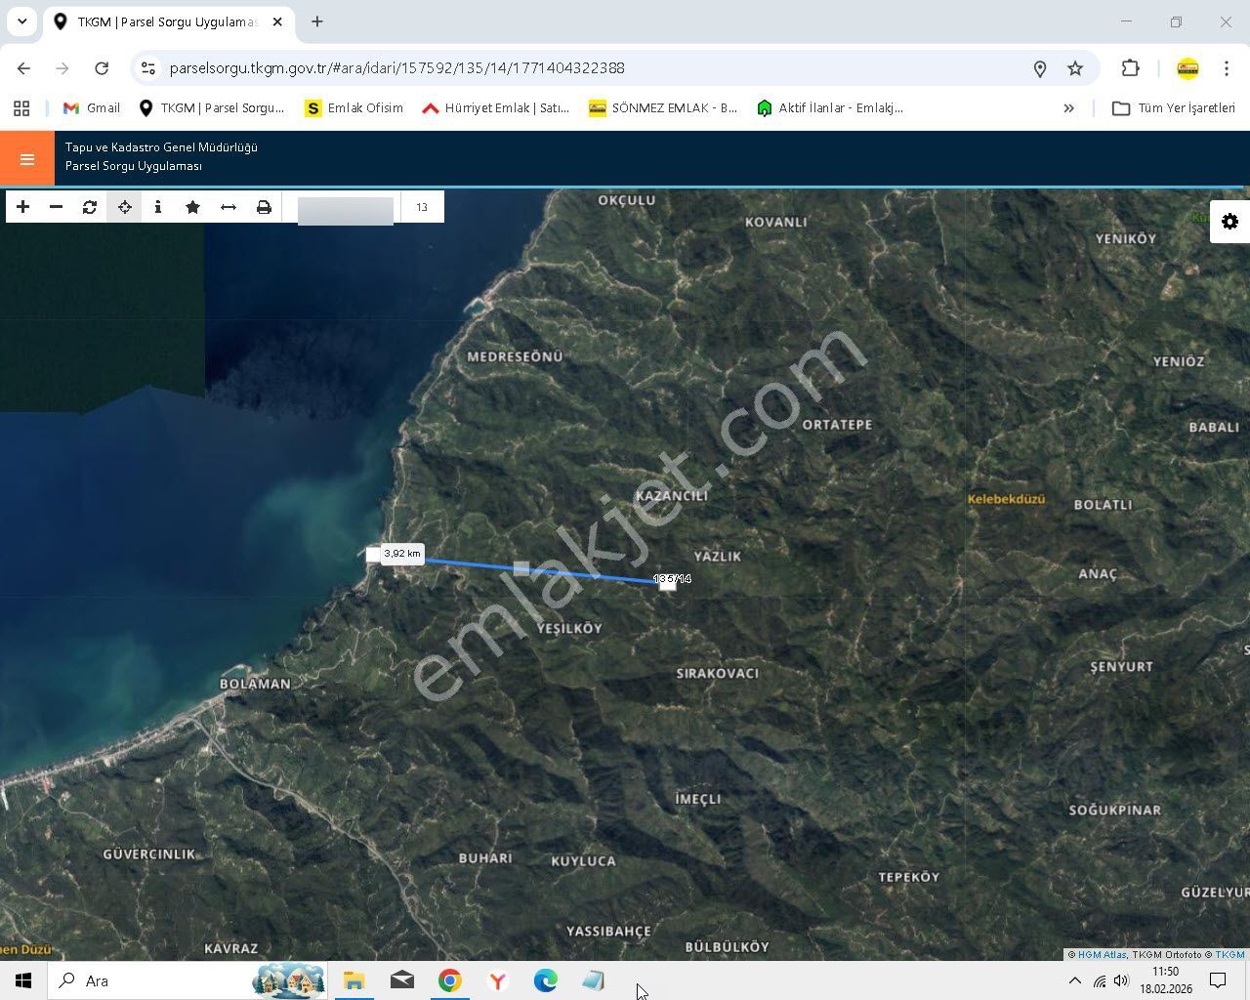The width and height of the screenshot is (1250, 1000).
Task: Click the browser address bar URL
Action: [398, 68]
